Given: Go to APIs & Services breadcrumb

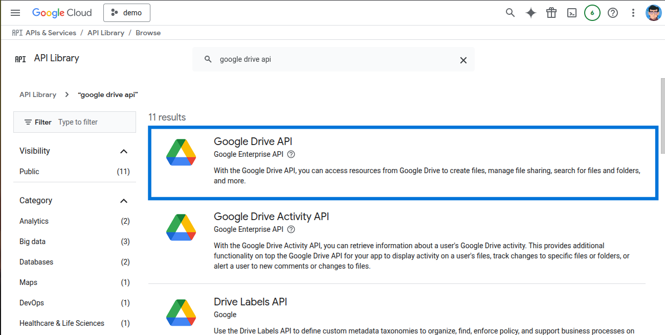Looking at the screenshot, I should pyautogui.click(x=51, y=33).
